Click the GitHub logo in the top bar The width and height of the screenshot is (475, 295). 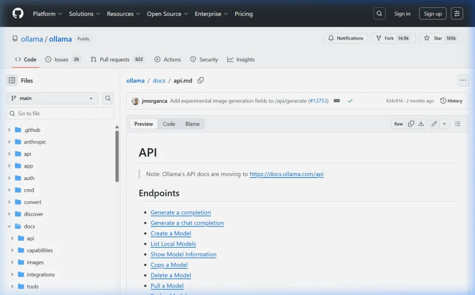[x=17, y=13]
